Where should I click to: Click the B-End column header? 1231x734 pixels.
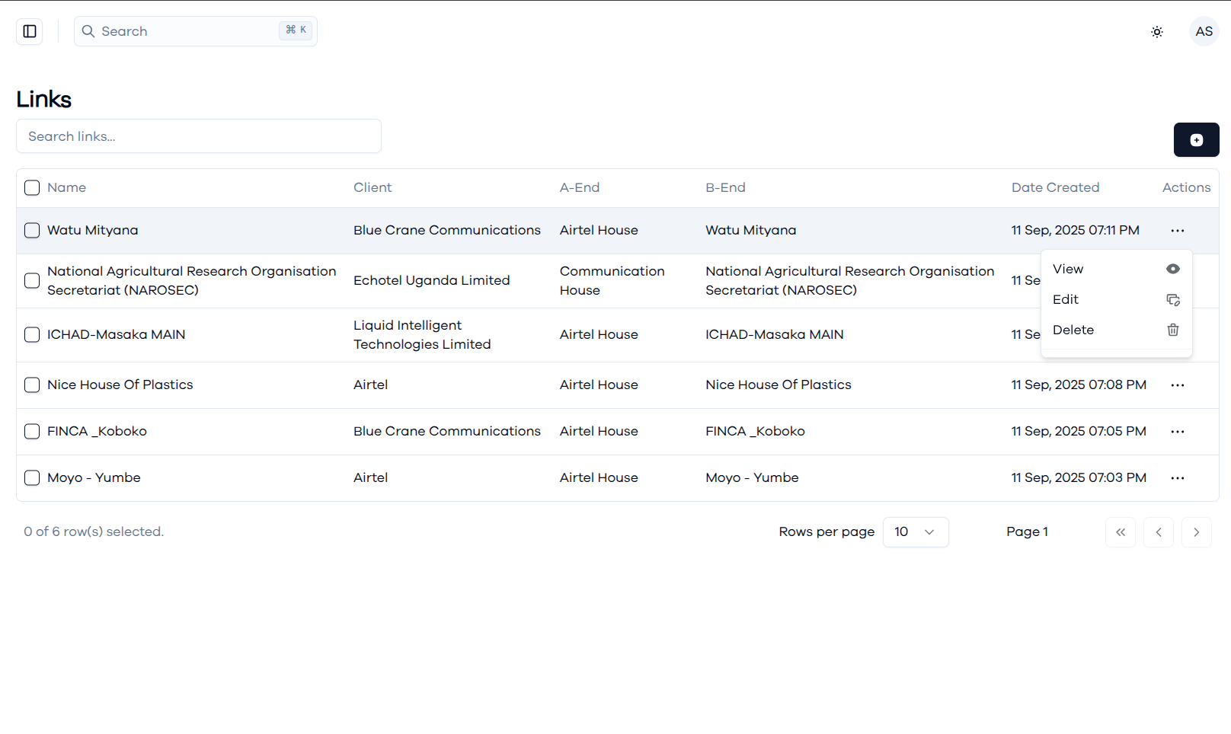[725, 188]
